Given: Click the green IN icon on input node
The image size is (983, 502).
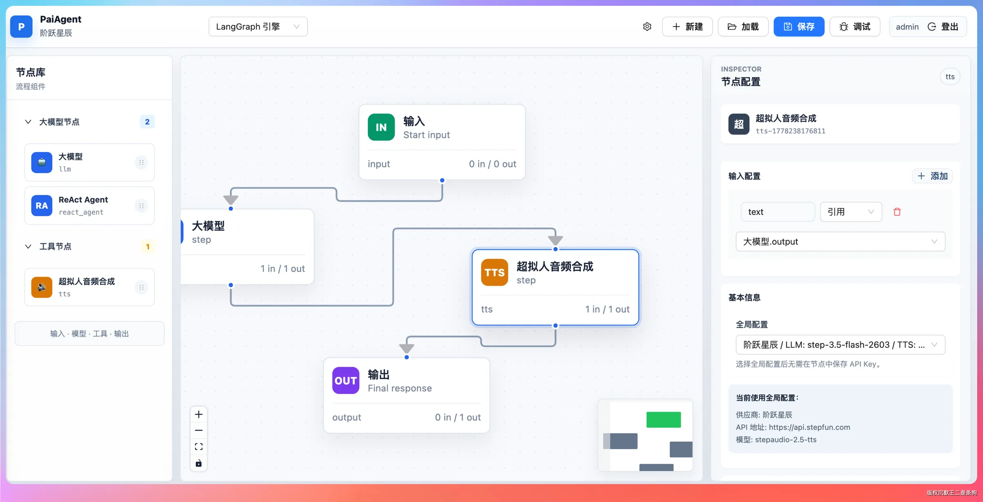Looking at the screenshot, I should tap(381, 127).
